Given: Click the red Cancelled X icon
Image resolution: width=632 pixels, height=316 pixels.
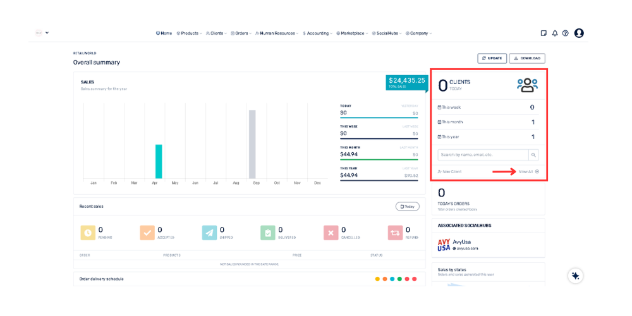Looking at the screenshot, I should coord(331,233).
